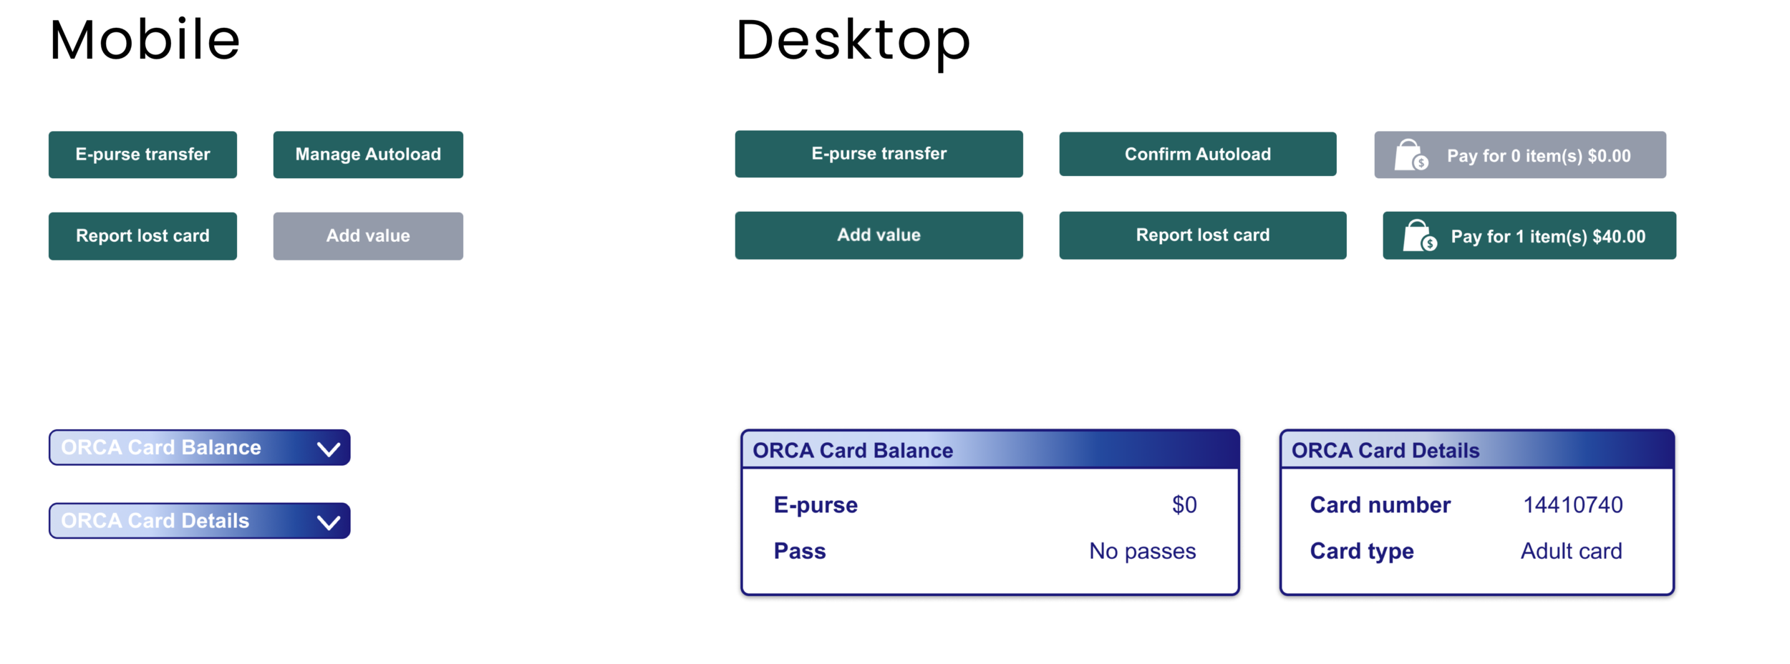Expand the ORCA Card Details chevron under Mobile
The height and width of the screenshot is (664, 1790).
(329, 522)
